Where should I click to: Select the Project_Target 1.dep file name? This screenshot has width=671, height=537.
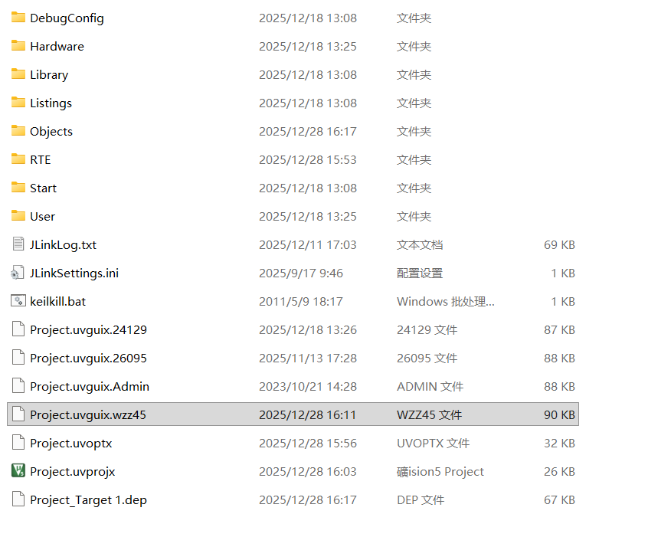[x=89, y=499]
